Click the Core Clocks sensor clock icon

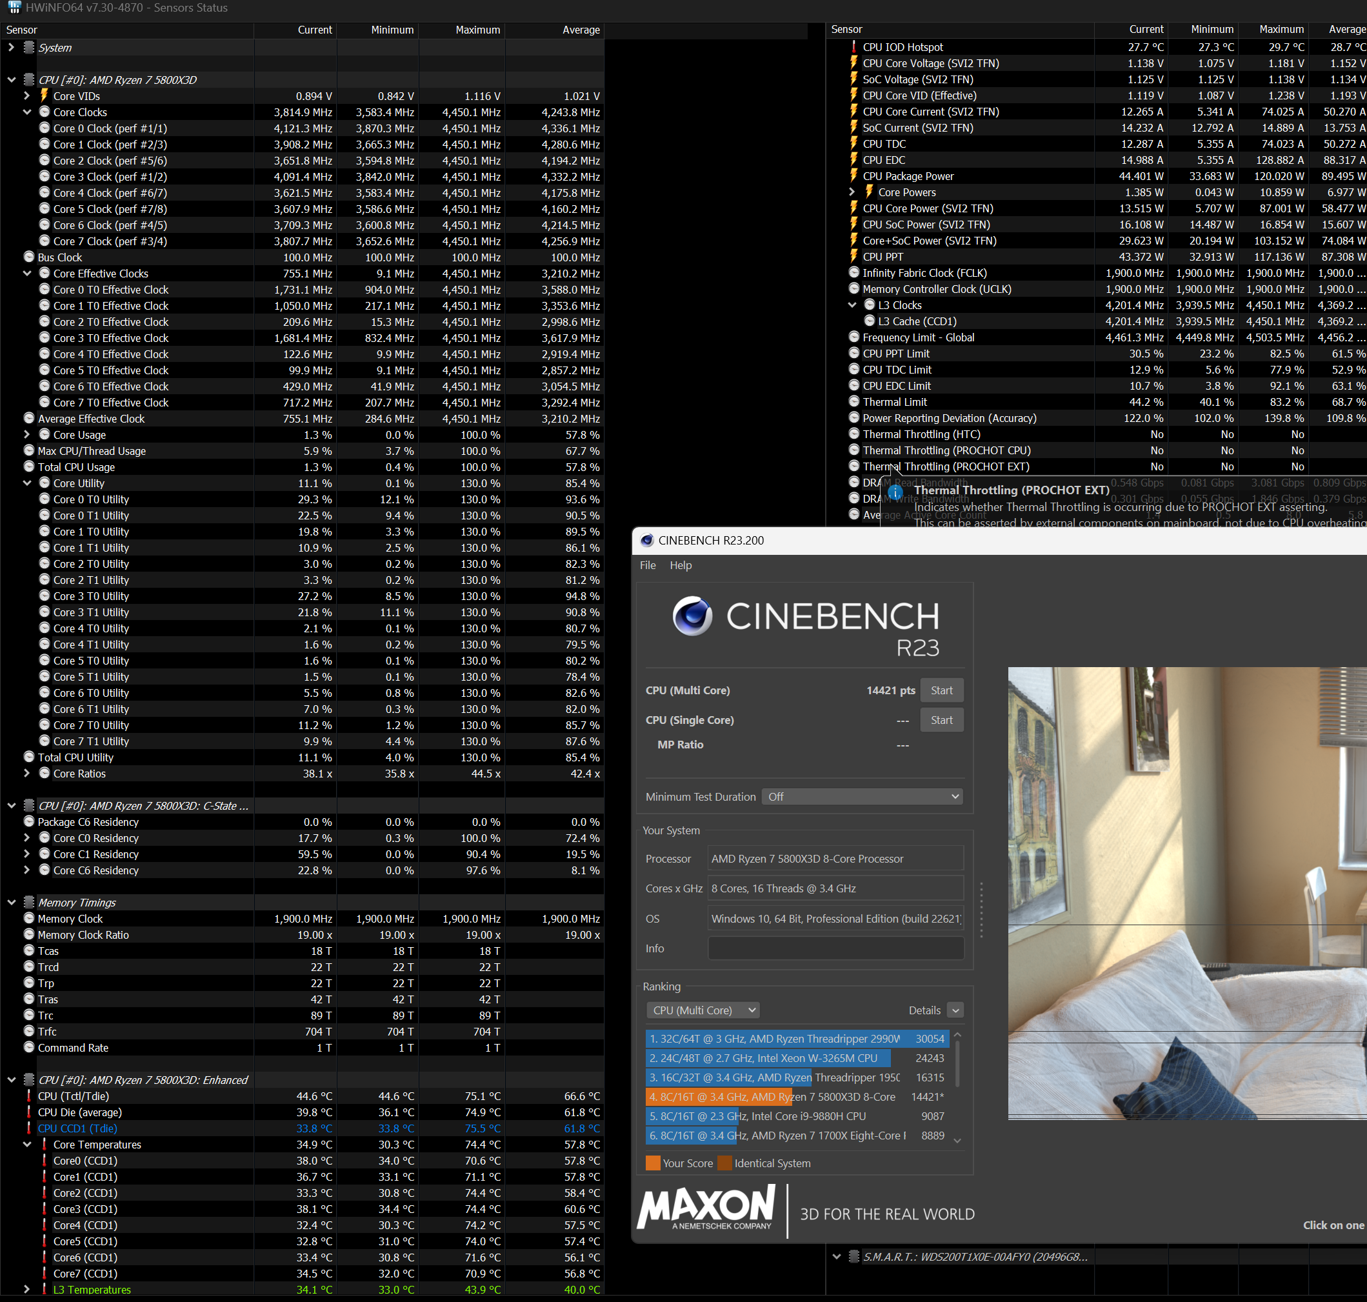tap(45, 112)
